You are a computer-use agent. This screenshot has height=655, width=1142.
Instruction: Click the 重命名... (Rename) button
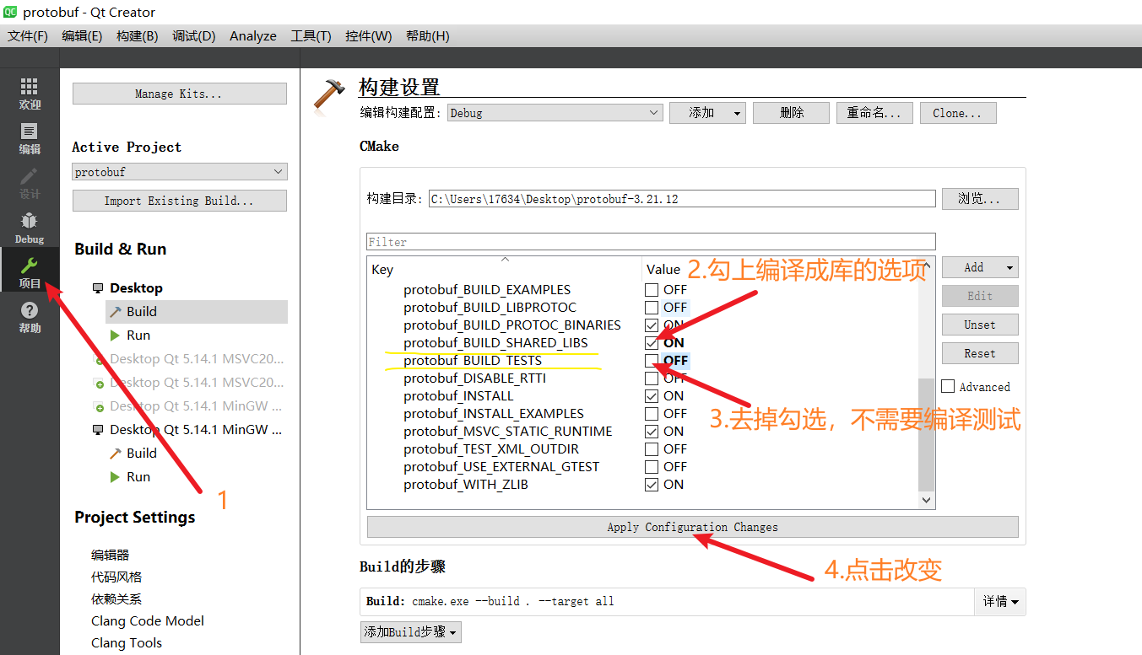click(874, 113)
